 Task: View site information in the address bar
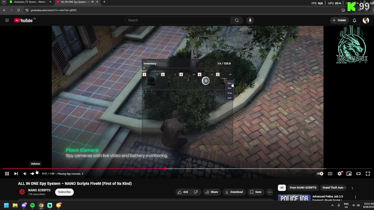point(27,10)
